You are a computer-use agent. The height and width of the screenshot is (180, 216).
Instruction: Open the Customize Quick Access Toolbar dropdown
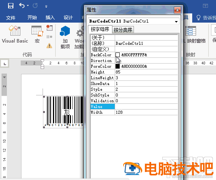click(x=46, y=7)
